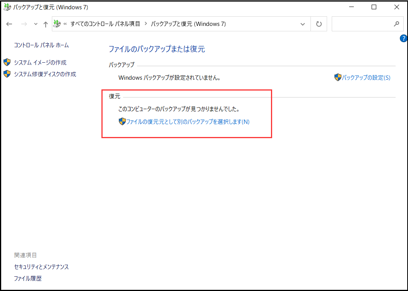Open セキュリティとメンテナンス related link
The height and width of the screenshot is (291, 408).
[x=41, y=267]
